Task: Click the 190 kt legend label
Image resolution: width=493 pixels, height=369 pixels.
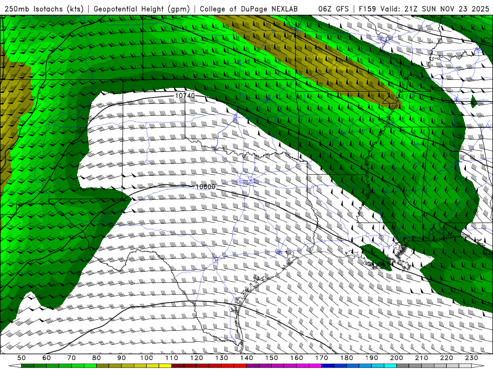Action: coord(372,358)
